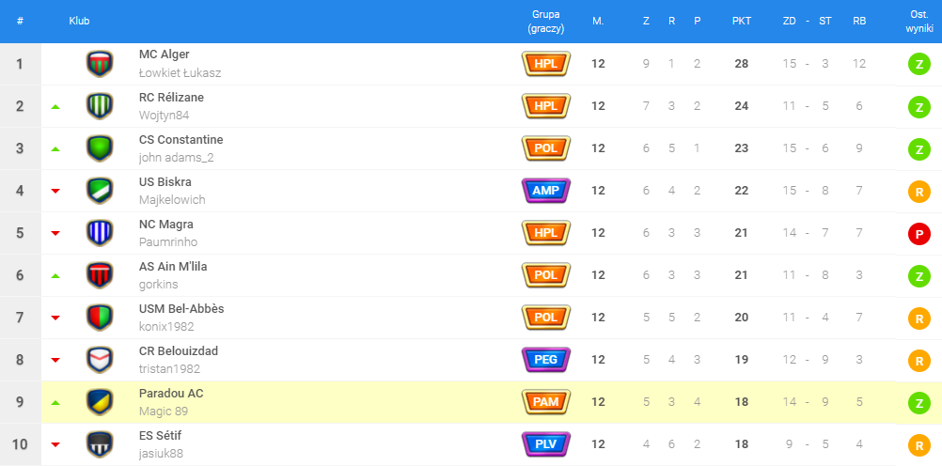942x466 pixels.
Task: Click the Grupa (graczy) column header
Action: (545, 22)
